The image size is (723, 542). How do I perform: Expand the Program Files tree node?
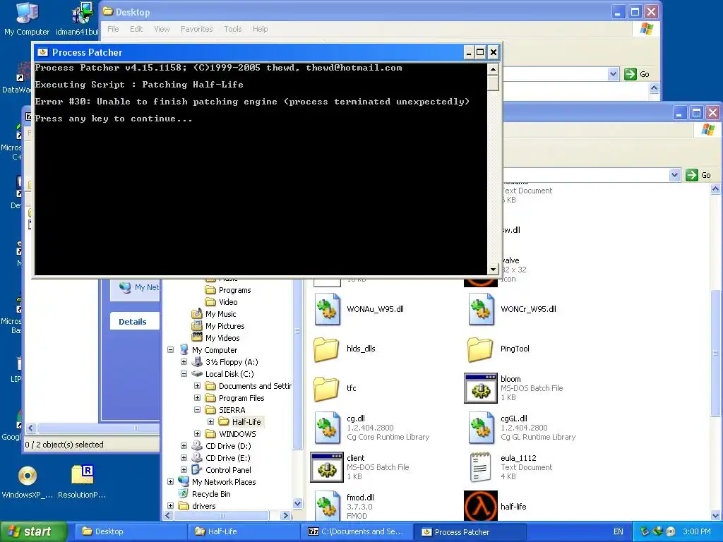click(x=198, y=398)
